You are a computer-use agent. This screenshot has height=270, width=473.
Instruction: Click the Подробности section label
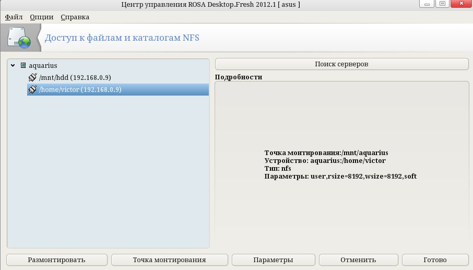click(x=238, y=77)
